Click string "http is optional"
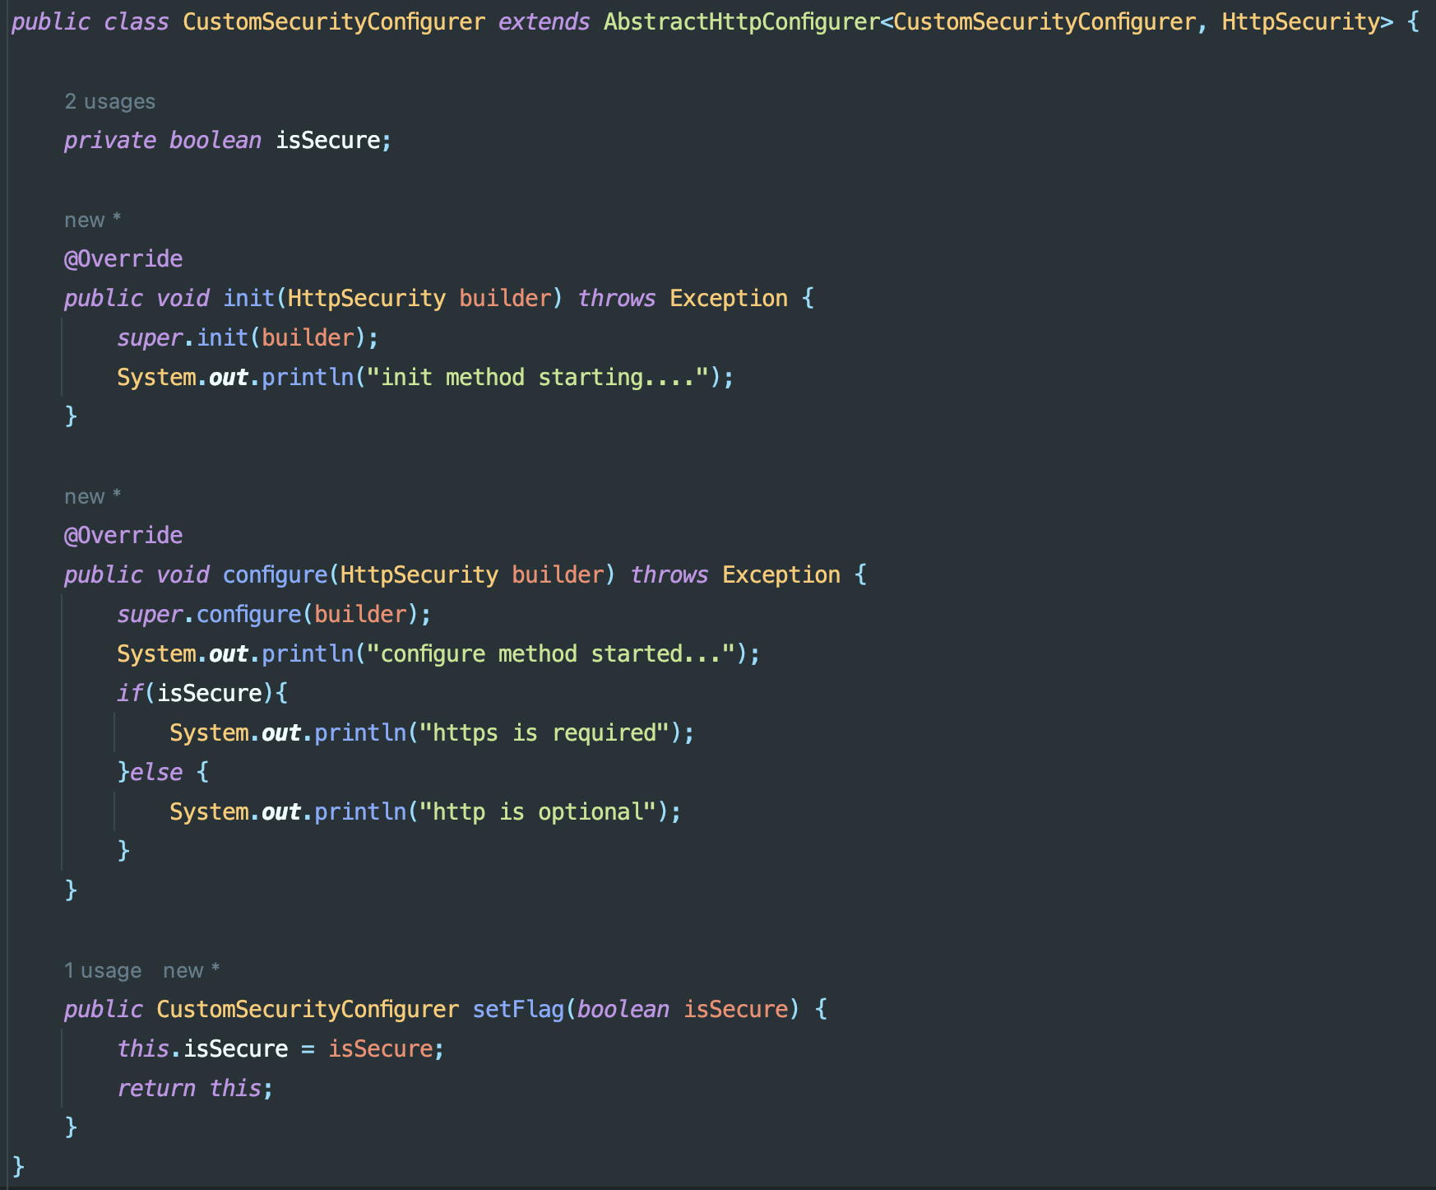Screen dimensions: 1436x1190 538,811
